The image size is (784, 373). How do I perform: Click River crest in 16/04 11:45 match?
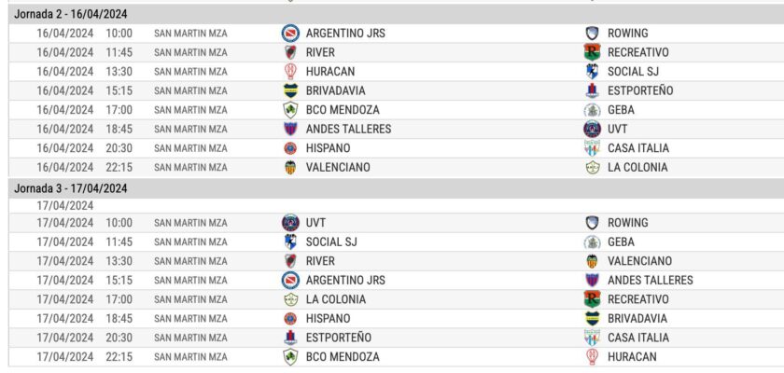[290, 52]
